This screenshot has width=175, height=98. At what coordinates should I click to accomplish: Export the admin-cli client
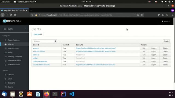pyautogui.click(x=154, y=55)
